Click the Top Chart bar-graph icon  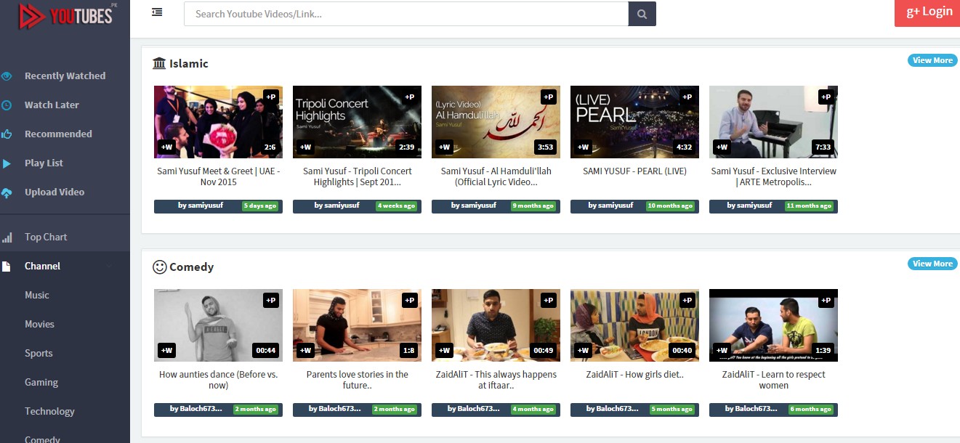(7, 237)
